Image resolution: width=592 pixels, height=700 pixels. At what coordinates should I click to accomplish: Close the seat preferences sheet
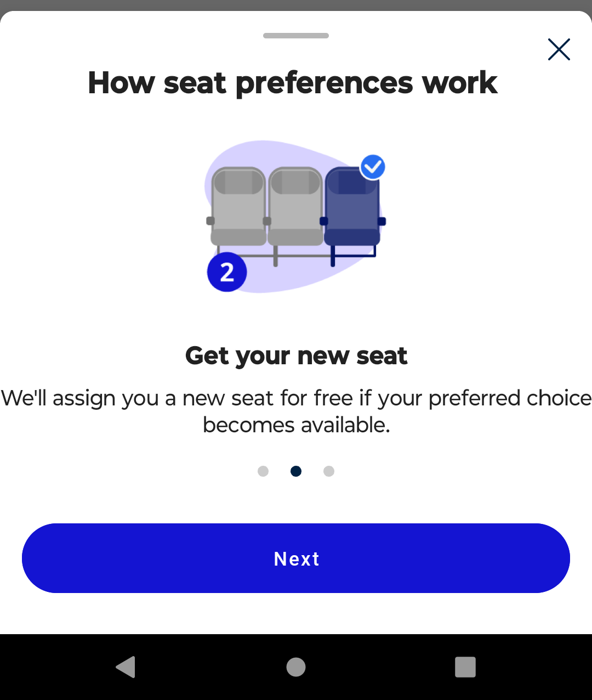[x=559, y=49]
